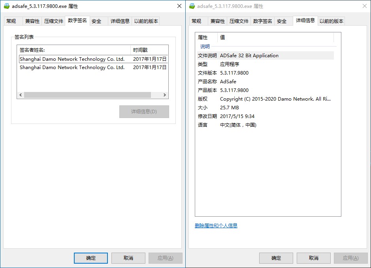This screenshot has width=371, height=268.
Task: Switch to the 压缩文件 tab on the right window
Action: 239,21
